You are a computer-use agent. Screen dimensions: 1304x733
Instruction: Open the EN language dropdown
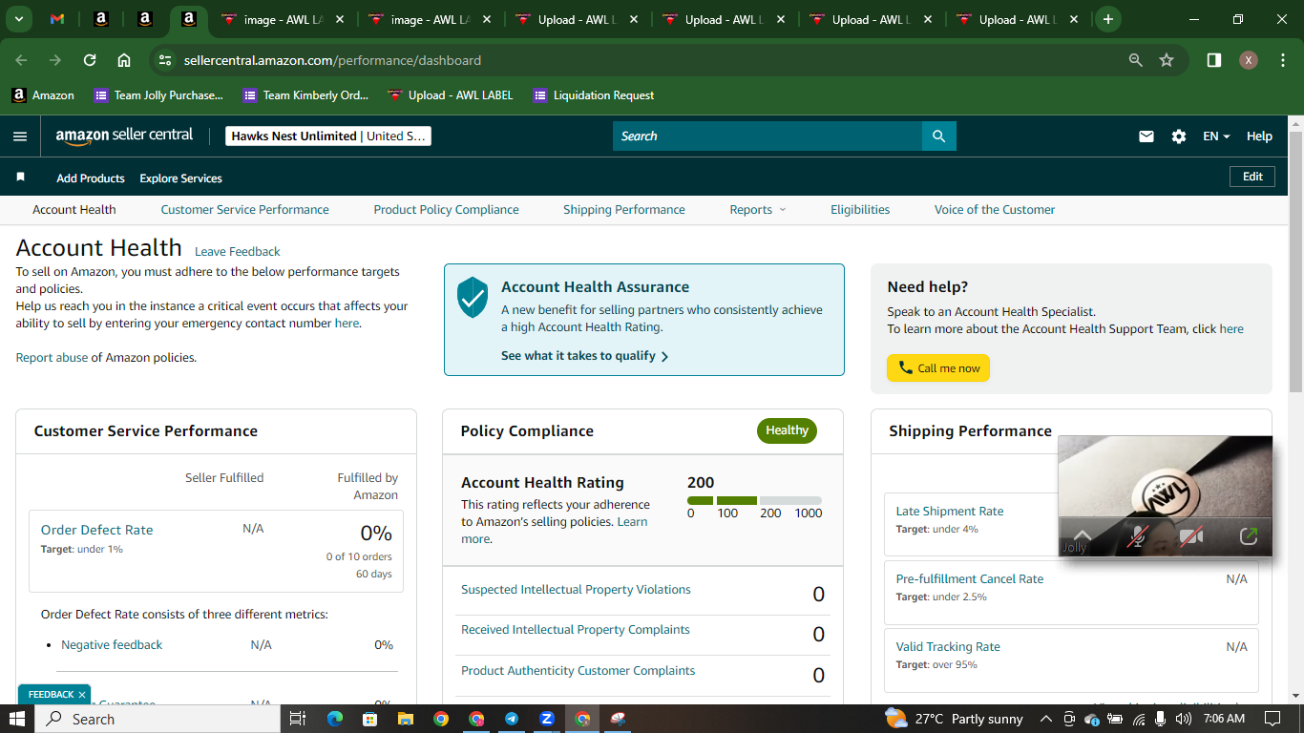point(1216,136)
